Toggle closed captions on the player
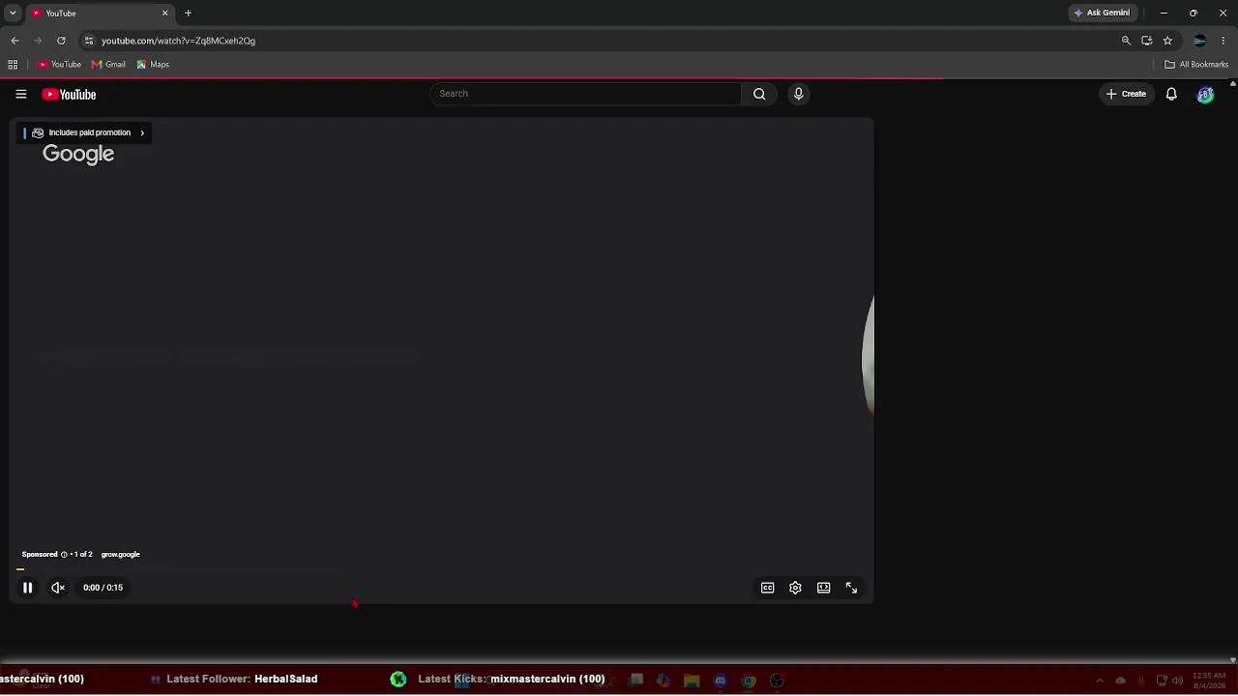The image size is (1238, 696). (768, 588)
